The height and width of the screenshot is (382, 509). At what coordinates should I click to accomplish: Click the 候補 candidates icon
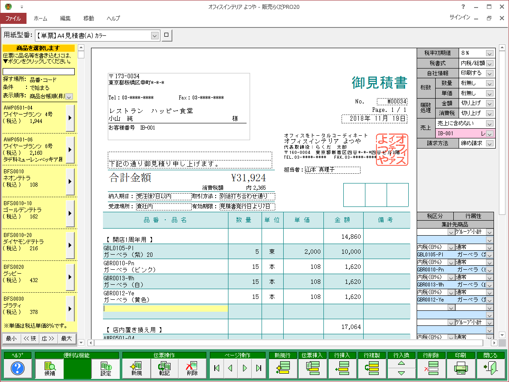49,368
